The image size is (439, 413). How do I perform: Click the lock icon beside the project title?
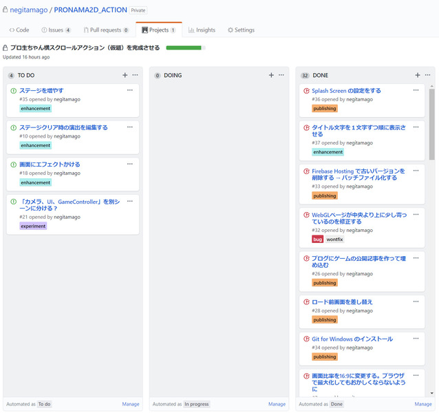click(5, 48)
